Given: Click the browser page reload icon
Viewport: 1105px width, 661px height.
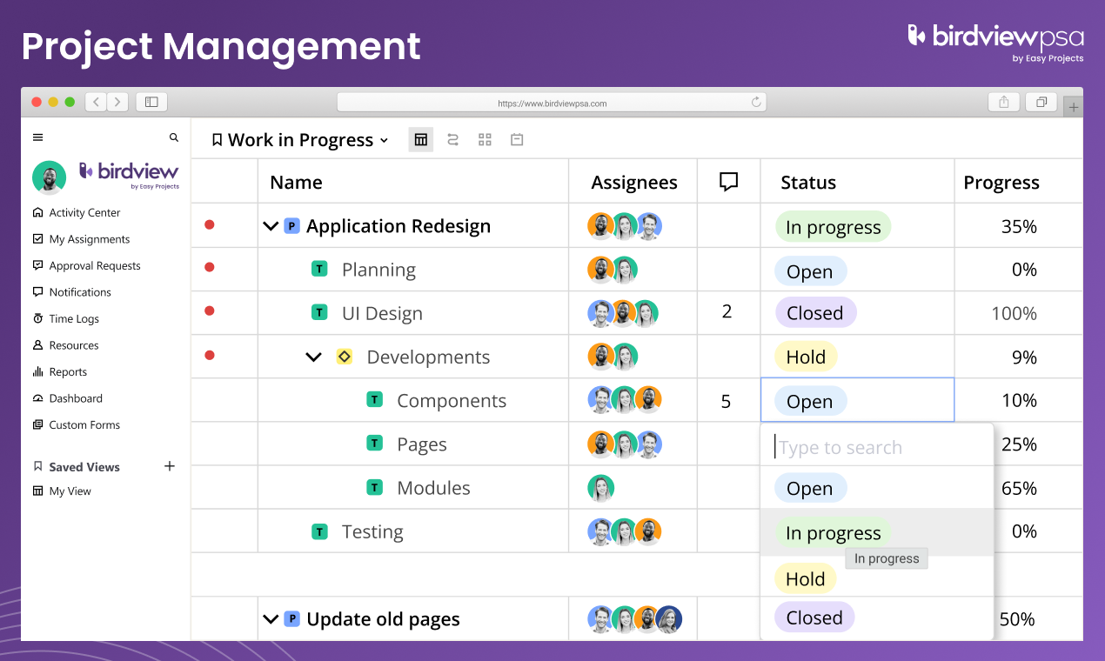Looking at the screenshot, I should (x=756, y=103).
